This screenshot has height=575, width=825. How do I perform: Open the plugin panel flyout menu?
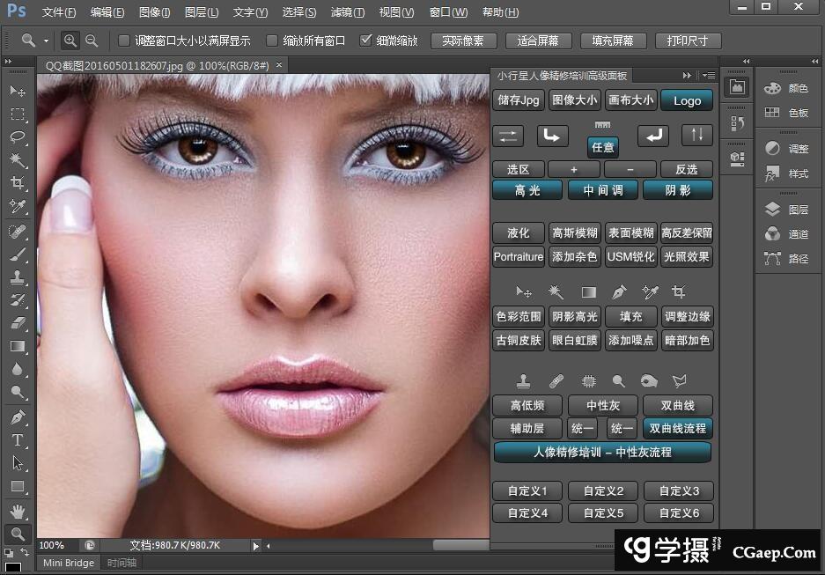click(707, 76)
